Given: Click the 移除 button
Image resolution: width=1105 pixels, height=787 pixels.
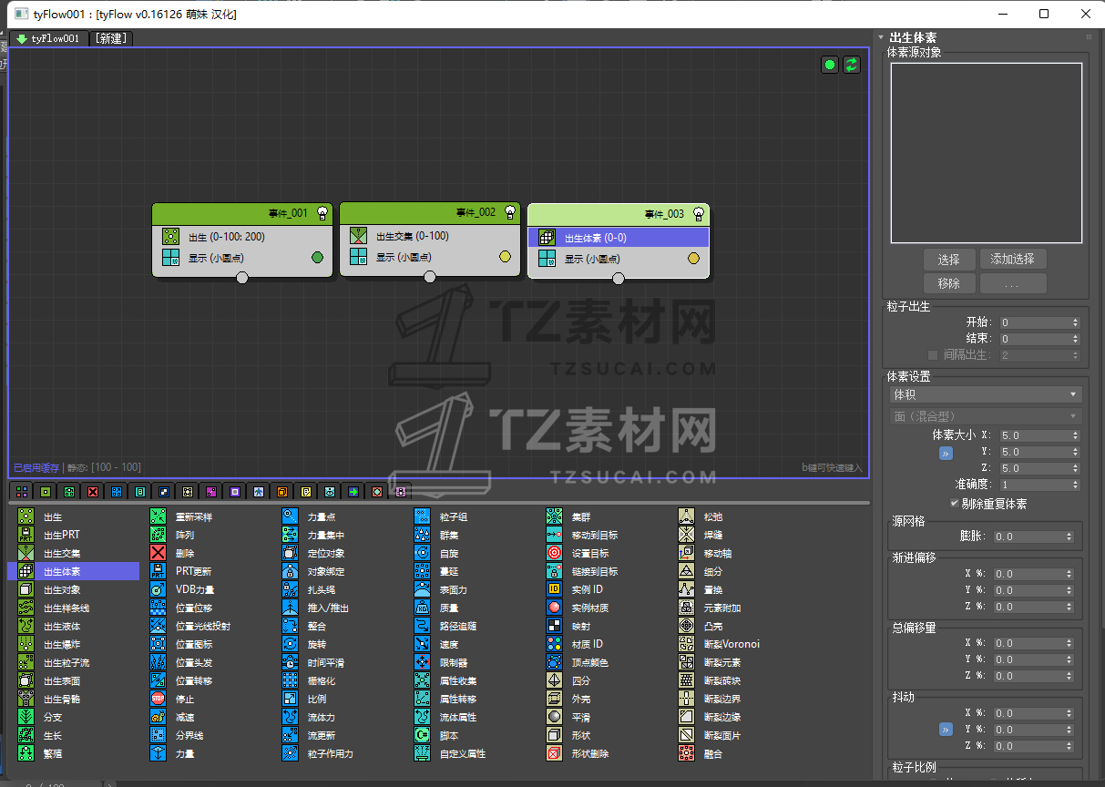Looking at the screenshot, I should point(948,283).
